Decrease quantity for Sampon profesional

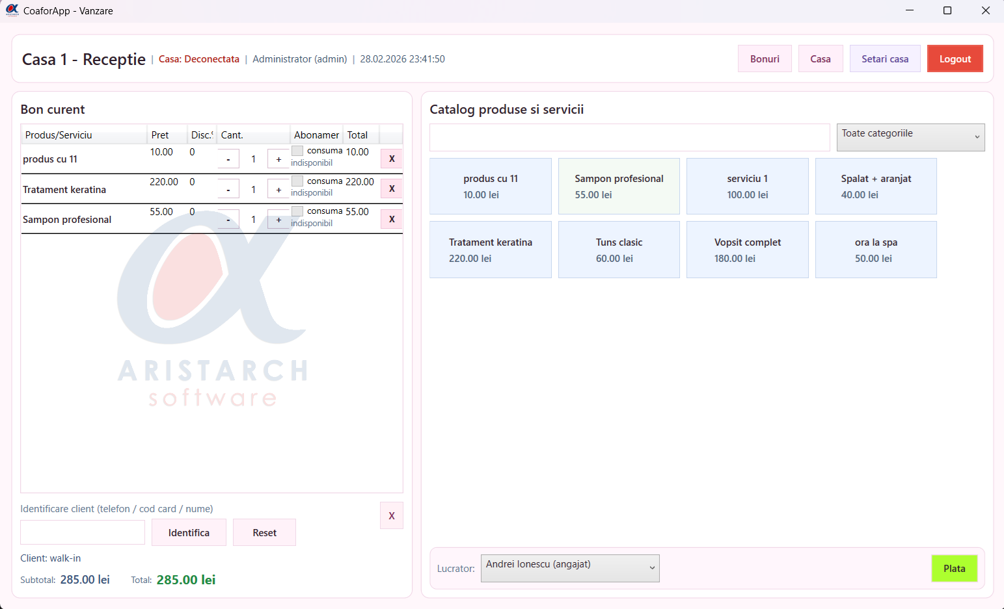(x=228, y=220)
